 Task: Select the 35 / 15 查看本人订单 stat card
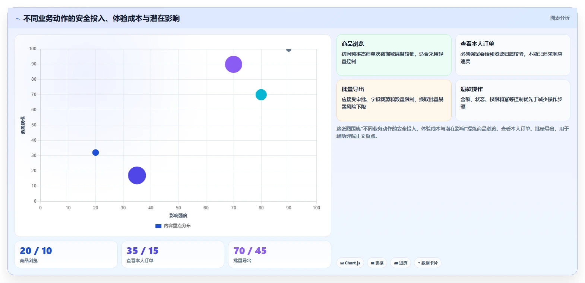tap(173, 254)
